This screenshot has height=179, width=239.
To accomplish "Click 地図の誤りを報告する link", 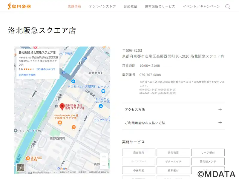I will 99,172.
